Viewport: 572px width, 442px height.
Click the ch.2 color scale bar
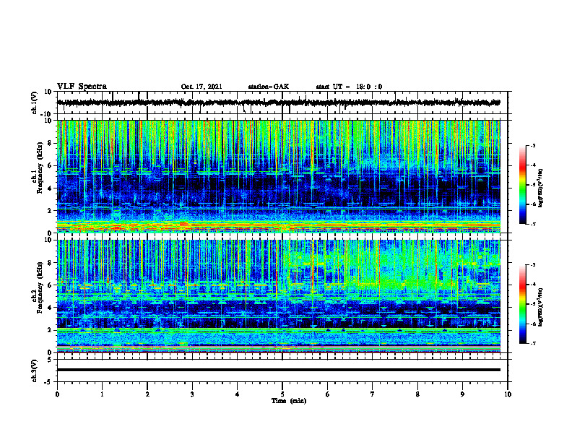click(522, 304)
